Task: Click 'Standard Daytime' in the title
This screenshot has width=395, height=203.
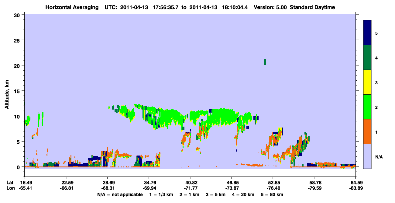Action: [312, 7]
